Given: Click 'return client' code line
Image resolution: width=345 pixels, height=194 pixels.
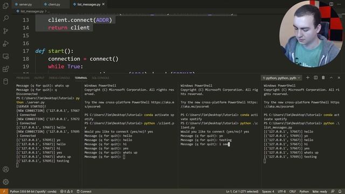Looking at the screenshot, I should coord(69,27).
